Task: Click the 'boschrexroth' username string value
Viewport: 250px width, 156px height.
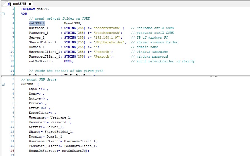Action: point(107,28)
